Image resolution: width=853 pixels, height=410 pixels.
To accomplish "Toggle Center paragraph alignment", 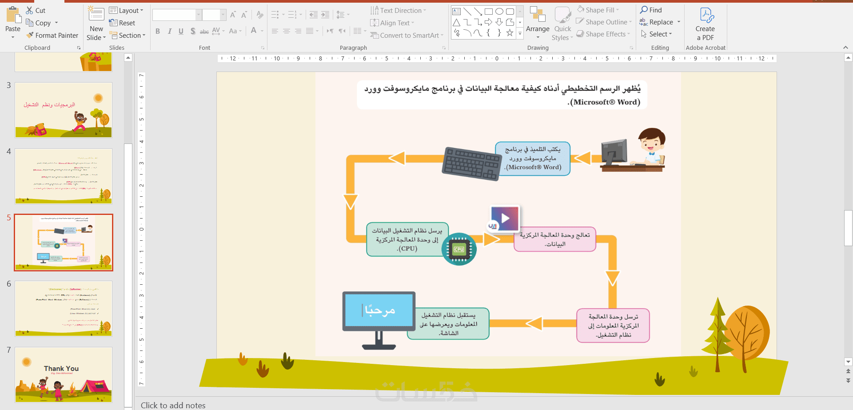I will [287, 31].
